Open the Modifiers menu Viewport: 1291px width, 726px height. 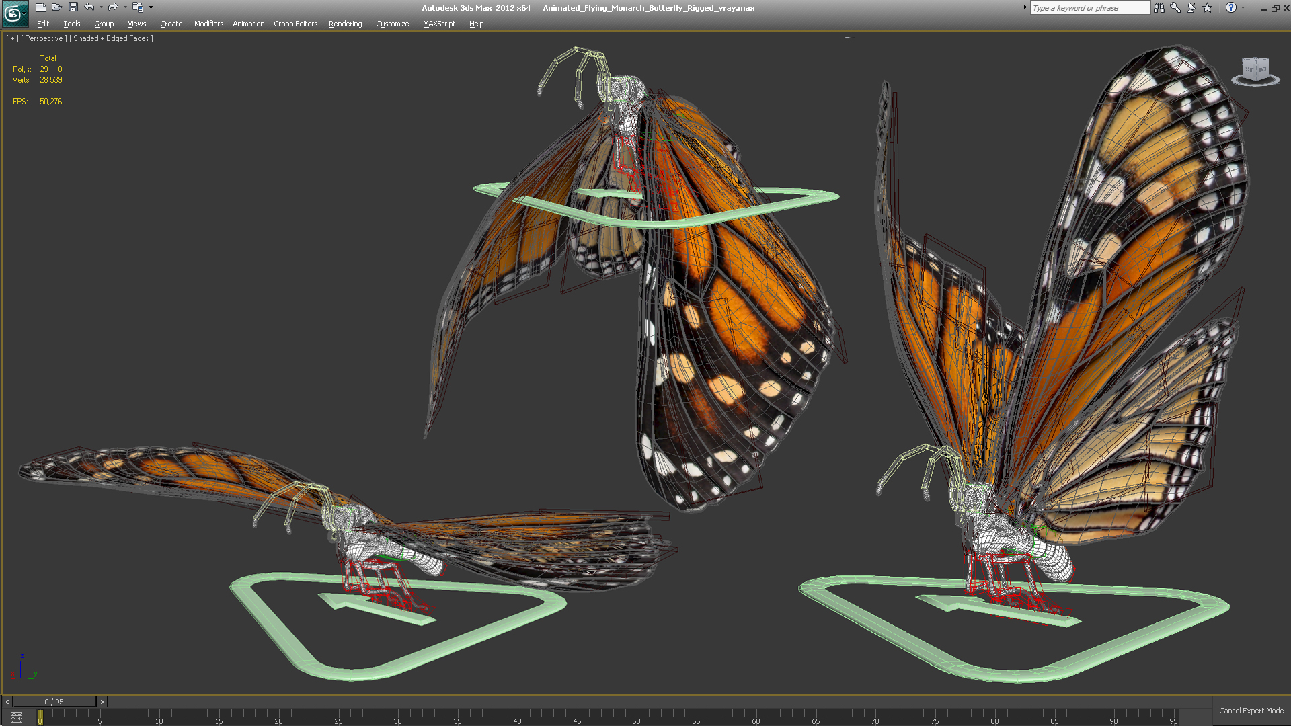(208, 24)
